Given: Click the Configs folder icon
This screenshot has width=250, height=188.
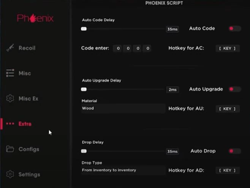Looking at the screenshot, I should point(10,149).
